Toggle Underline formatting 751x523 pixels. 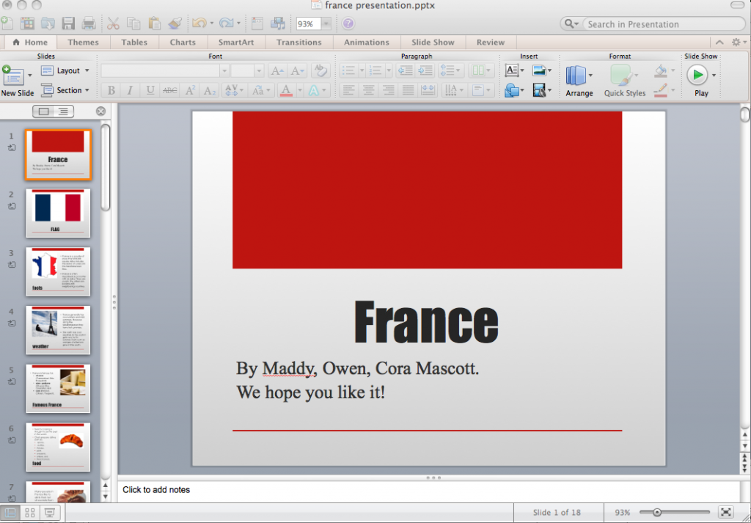point(150,90)
